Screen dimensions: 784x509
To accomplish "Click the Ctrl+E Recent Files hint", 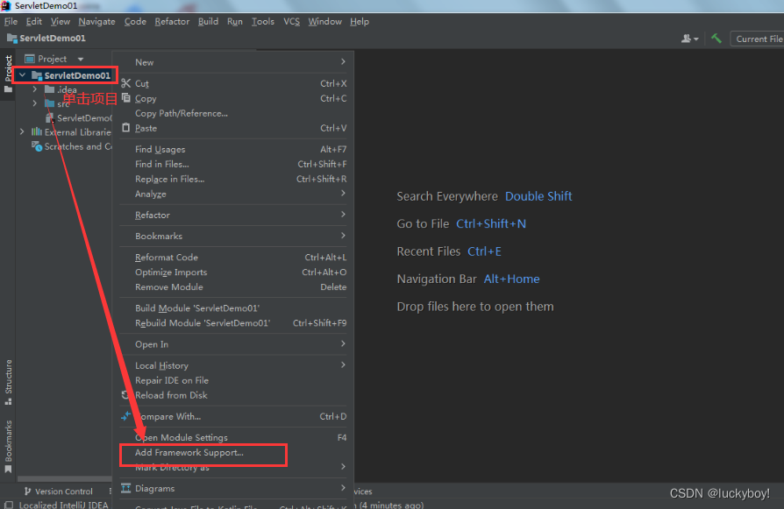I will click(484, 251).
